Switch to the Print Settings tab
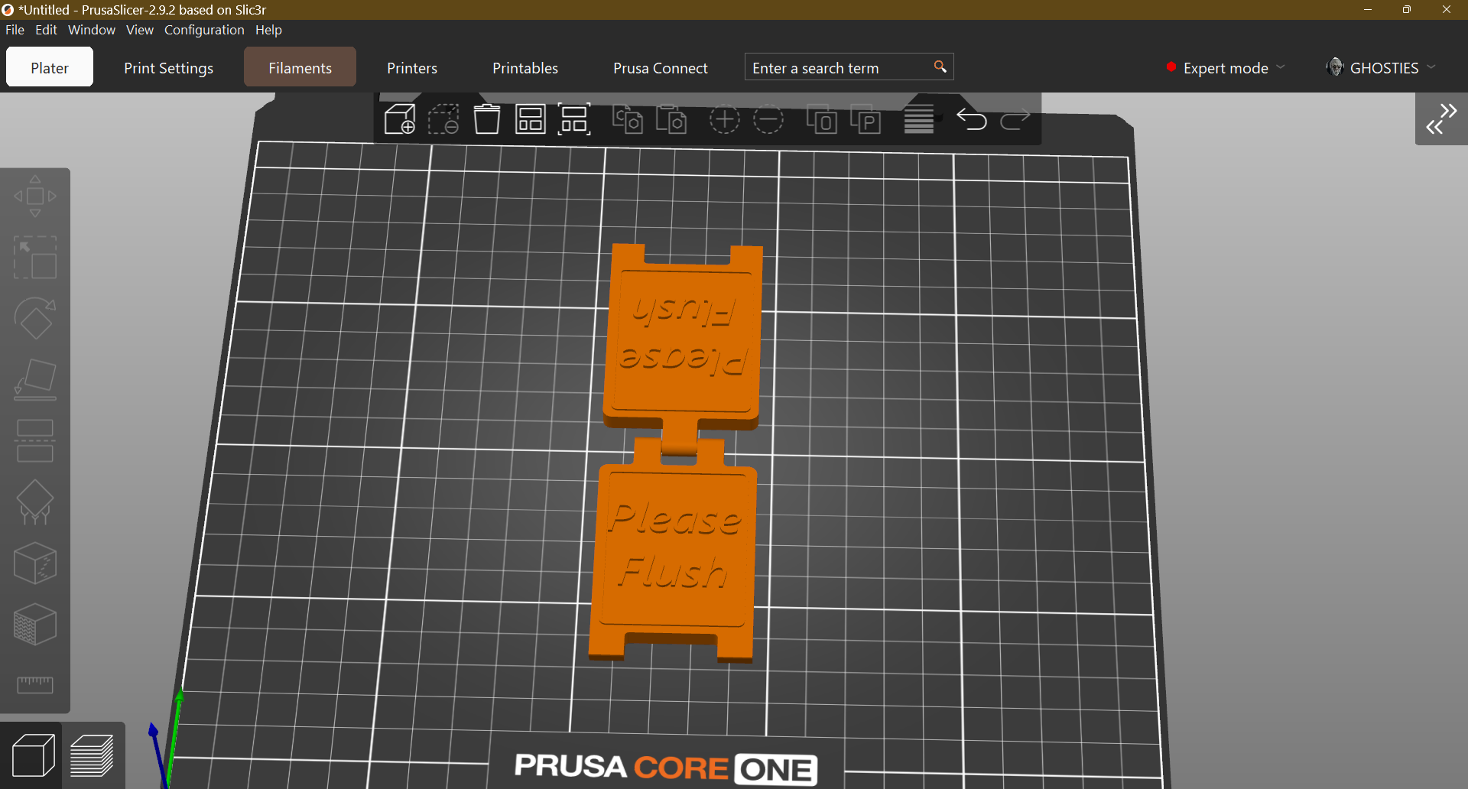Screen dimensions: 1468x789 click(x=169, y=67)
